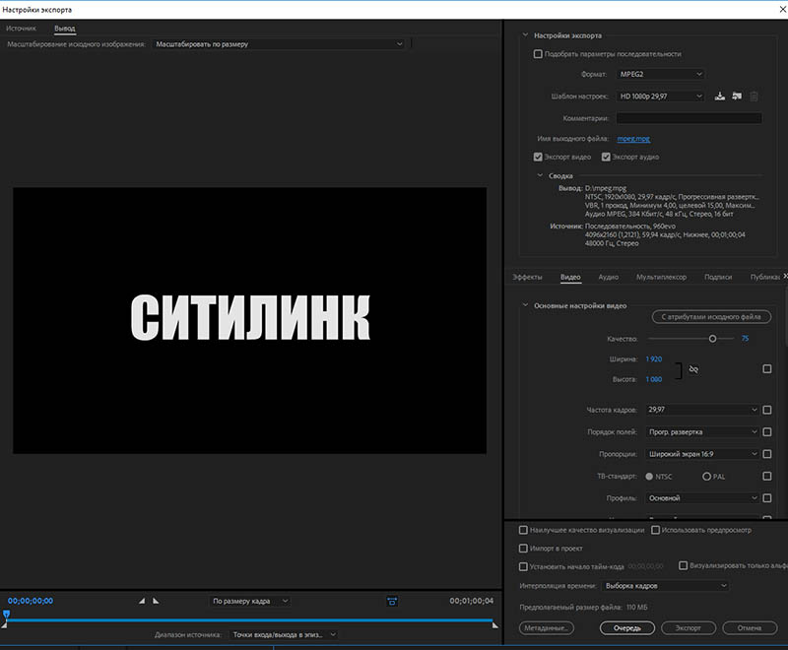Open the Effects tab
This screenshot has height=650, width=788.
(527, 277)
